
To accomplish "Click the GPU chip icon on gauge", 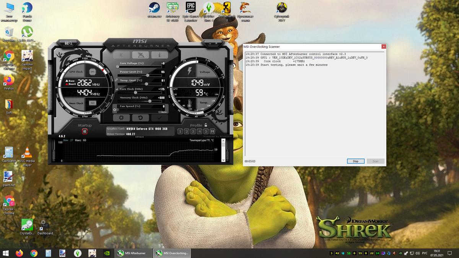I will click(92, 71).
